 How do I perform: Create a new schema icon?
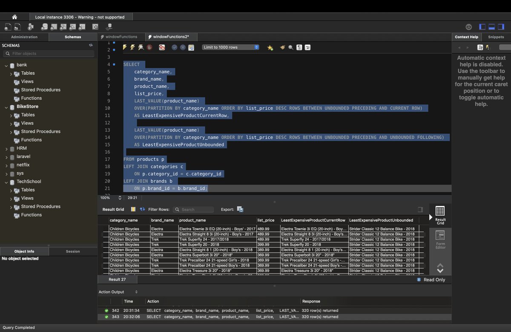tap(45, 27)
